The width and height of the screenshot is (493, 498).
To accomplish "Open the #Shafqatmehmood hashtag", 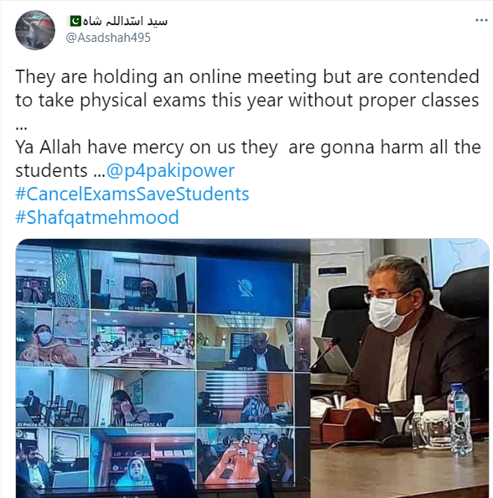I will coord(97,217).
